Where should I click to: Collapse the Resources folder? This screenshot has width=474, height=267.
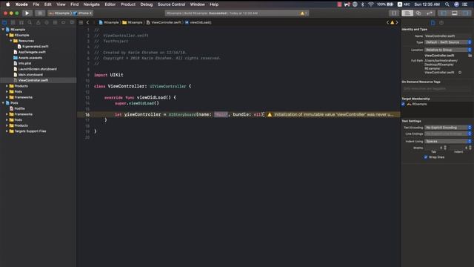click(x=11, y=41)
